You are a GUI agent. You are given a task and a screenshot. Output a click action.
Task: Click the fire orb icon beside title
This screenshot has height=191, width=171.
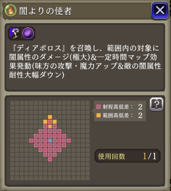pyautogui.click(x=11, y=10)
